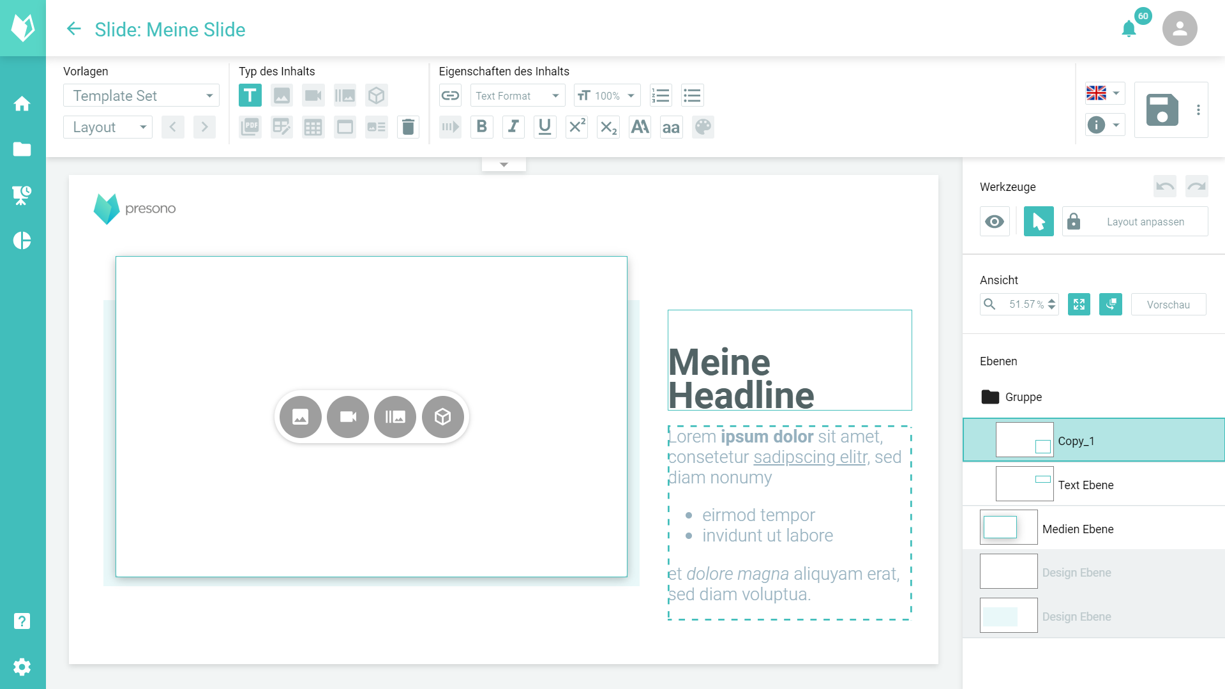The height and width of the screenshot is (689, 1225).
Task: Select the Gruppe layer folder
Action: pos(1093,397)
